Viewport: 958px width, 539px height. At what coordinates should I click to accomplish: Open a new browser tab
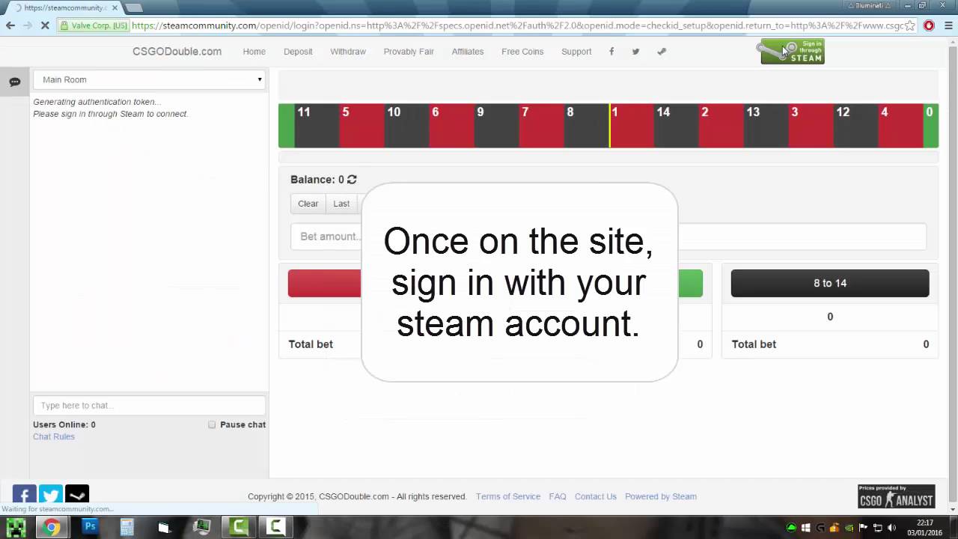pyautogui.click(x=134, y=7)
